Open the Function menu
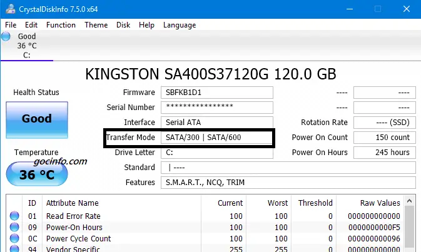Viewport: 421px width, 252px height. [61, 25]
